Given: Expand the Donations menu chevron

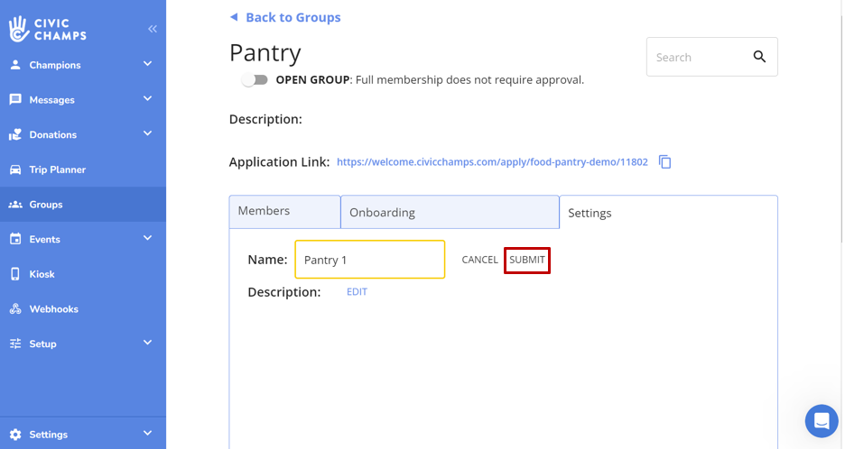Looking at the screenshot, I should 147,133.
